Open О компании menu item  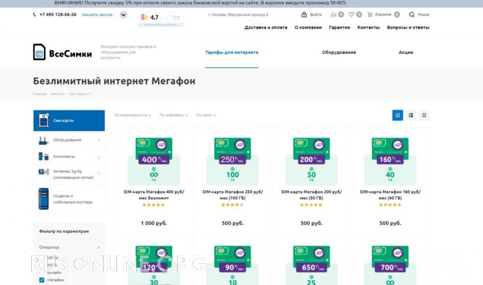tap(308, 27)
